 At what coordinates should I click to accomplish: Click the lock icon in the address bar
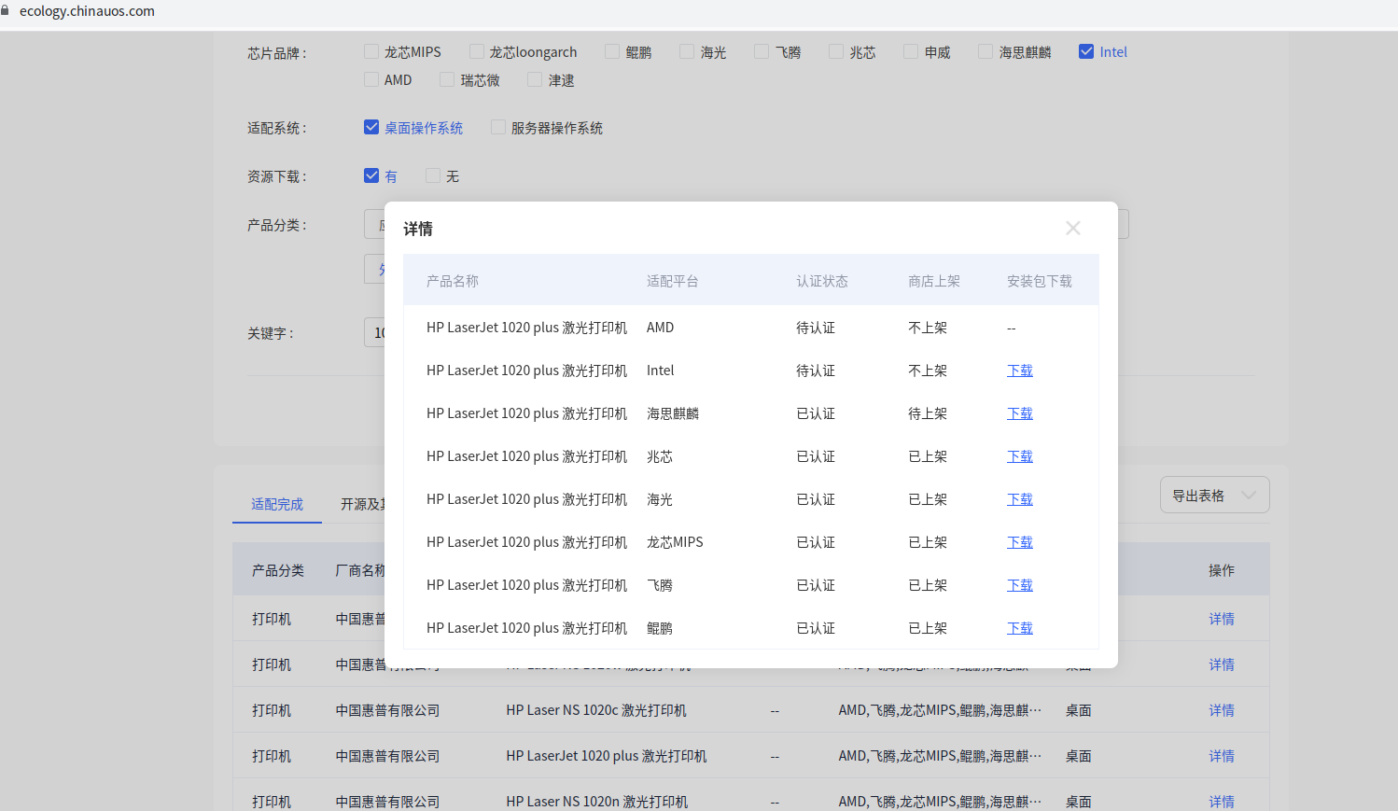5,11
